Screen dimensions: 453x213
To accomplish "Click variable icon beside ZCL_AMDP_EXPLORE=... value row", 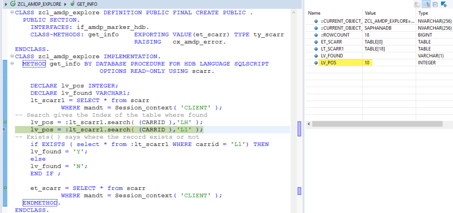I will point(316,21).
